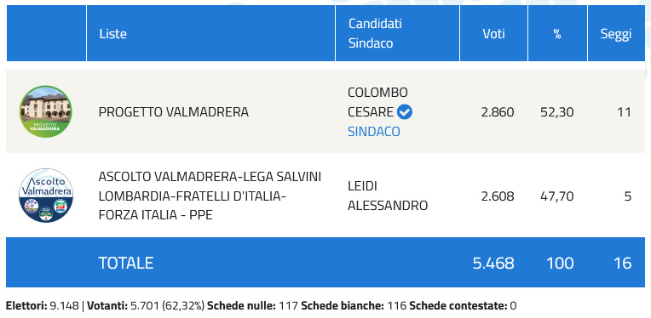This screenshot has width=651, height=318.
Task: Click the 2.608 votes value
Action: pos(498,196)
